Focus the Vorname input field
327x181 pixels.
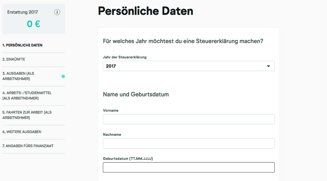tap(189, 119)
